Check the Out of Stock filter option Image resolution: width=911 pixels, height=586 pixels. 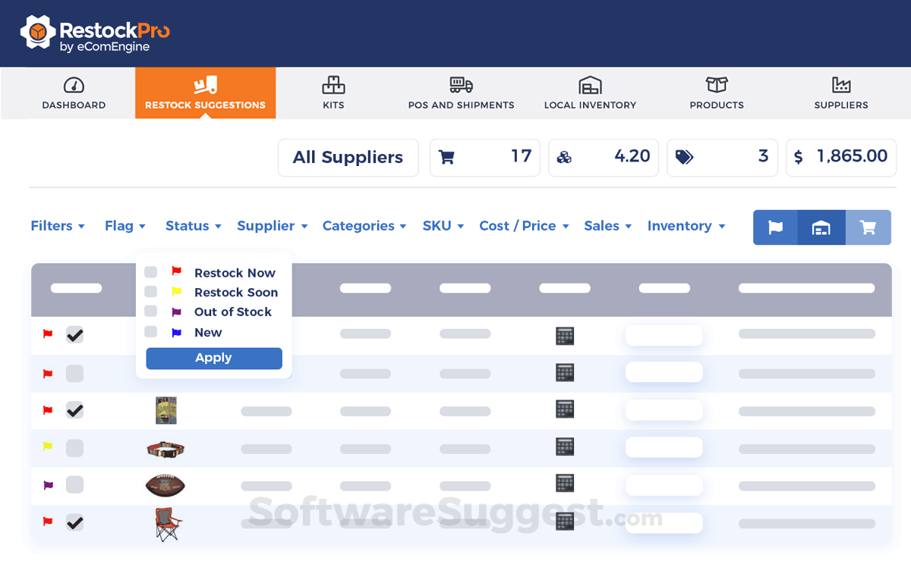(x=150, y=311)
